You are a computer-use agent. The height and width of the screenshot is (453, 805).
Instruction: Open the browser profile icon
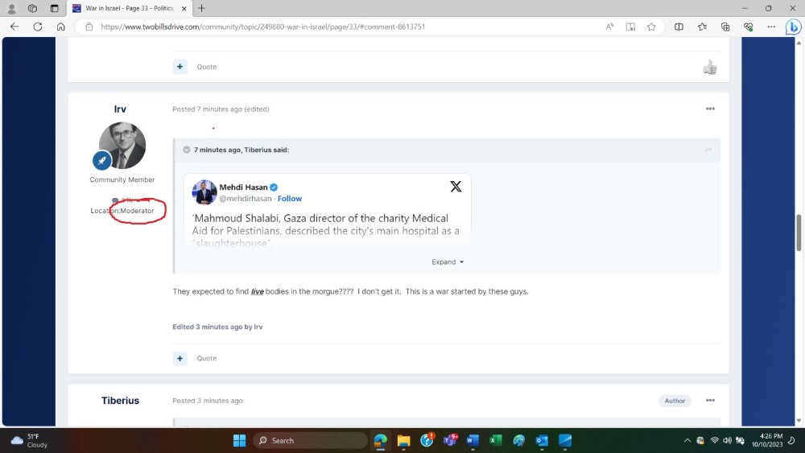coord(11,8)
